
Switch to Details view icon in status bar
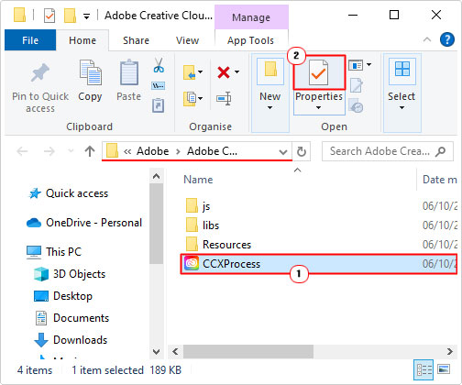click(424, 369)
